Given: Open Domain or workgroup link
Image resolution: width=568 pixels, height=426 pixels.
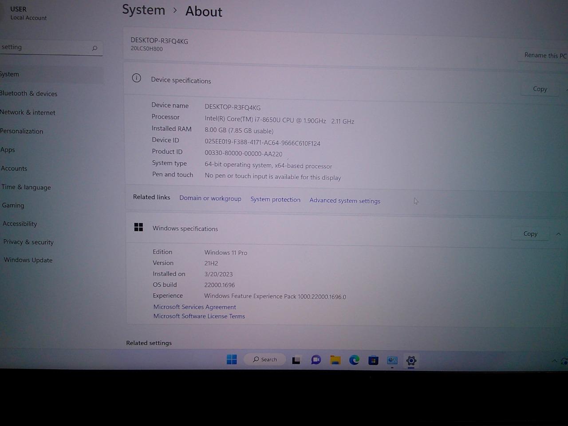Looking at the screenshot, I should point(210,198).
